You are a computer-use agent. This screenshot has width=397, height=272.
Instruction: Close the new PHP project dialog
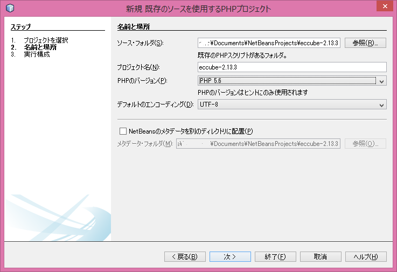click(385, 6)
